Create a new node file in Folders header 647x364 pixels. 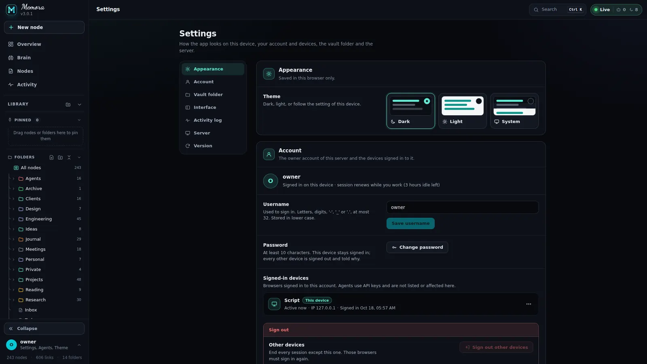pos(51,157)
